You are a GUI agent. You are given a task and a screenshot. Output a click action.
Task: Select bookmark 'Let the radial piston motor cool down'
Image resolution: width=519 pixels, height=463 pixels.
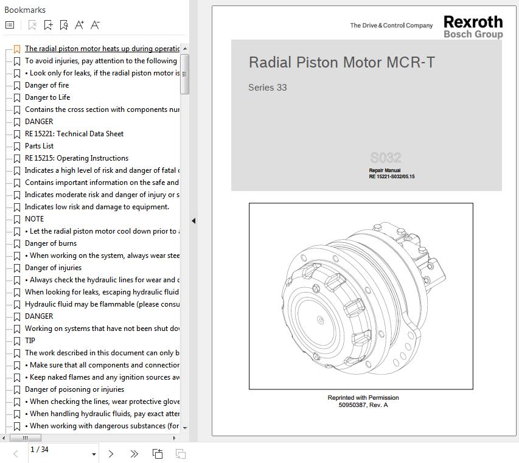tap(102, 231)
